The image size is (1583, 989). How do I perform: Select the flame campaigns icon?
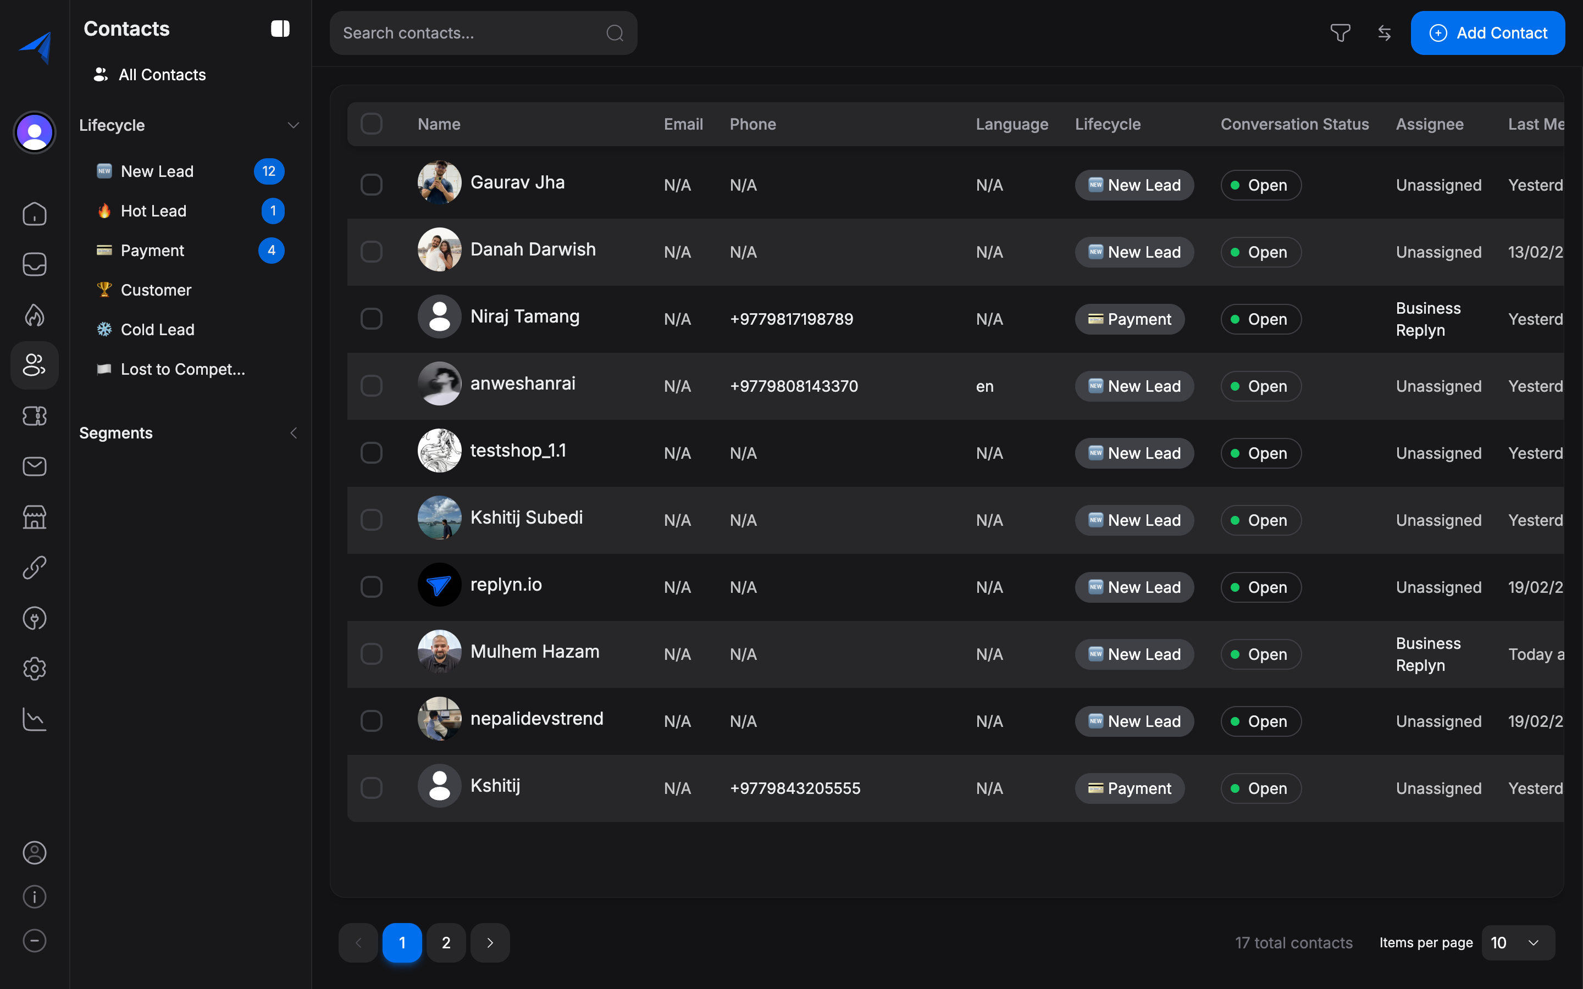click(34, 315)
